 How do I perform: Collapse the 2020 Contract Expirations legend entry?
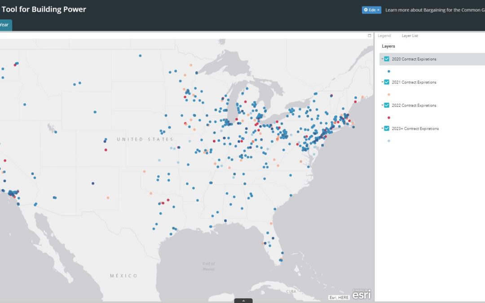point(381,59)
